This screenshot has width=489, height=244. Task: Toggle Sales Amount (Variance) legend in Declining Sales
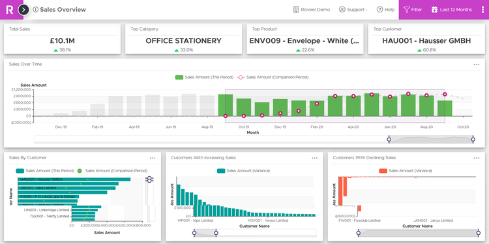[x=406, y=171]
